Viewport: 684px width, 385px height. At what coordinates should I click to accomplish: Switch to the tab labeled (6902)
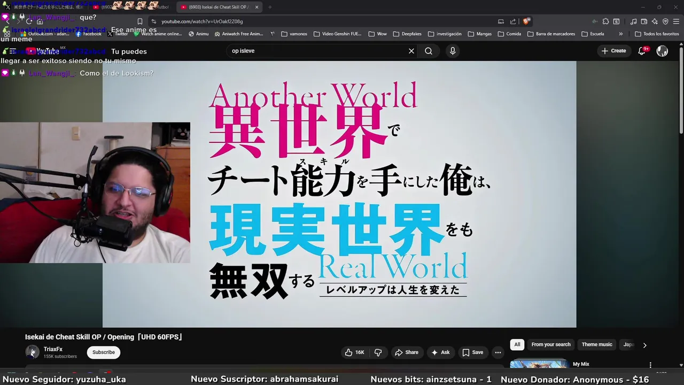[x=131, y=7]
